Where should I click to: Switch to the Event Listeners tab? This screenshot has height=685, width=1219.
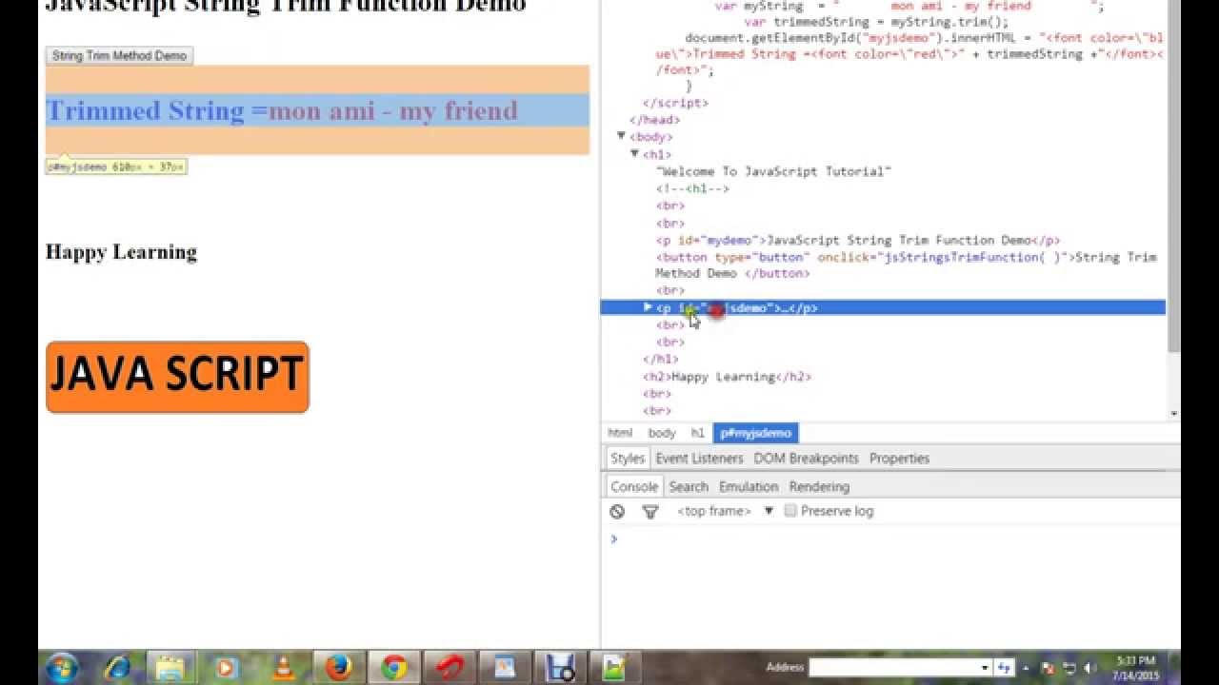click(699, 458)
